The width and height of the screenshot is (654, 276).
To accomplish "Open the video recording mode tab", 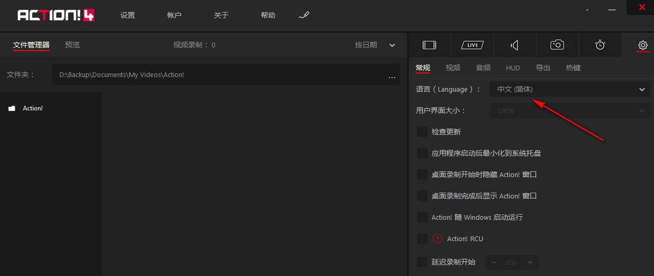I will 430,45.
